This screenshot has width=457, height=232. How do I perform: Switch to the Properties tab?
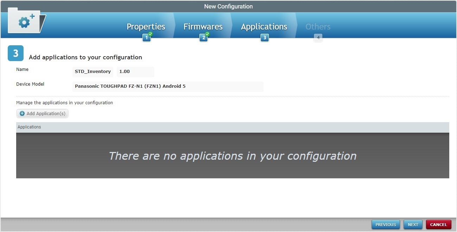click(x=146, y=26)
